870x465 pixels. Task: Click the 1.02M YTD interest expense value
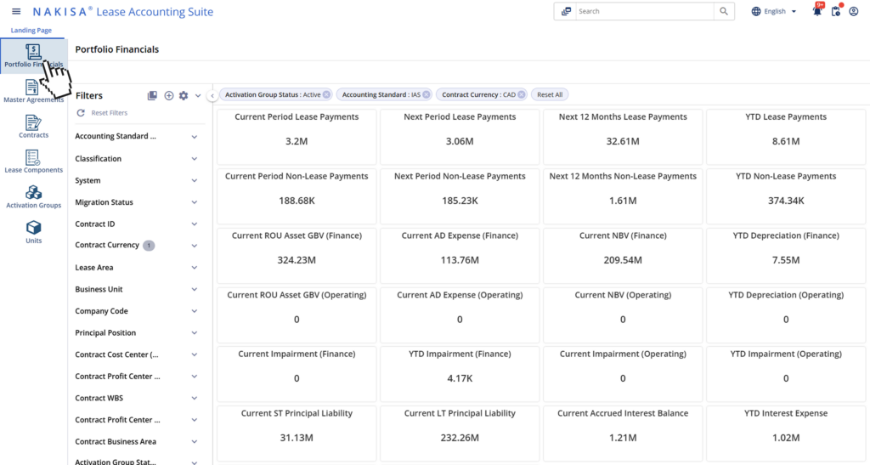(786, 437)
